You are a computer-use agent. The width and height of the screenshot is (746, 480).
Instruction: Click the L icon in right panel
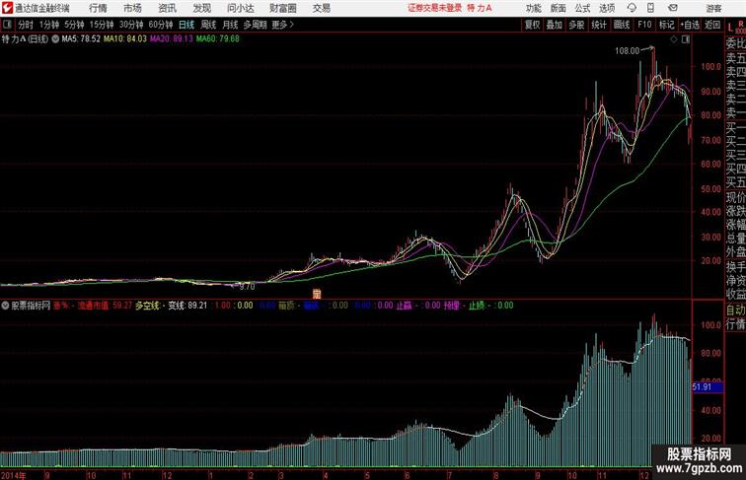point(731,28)
